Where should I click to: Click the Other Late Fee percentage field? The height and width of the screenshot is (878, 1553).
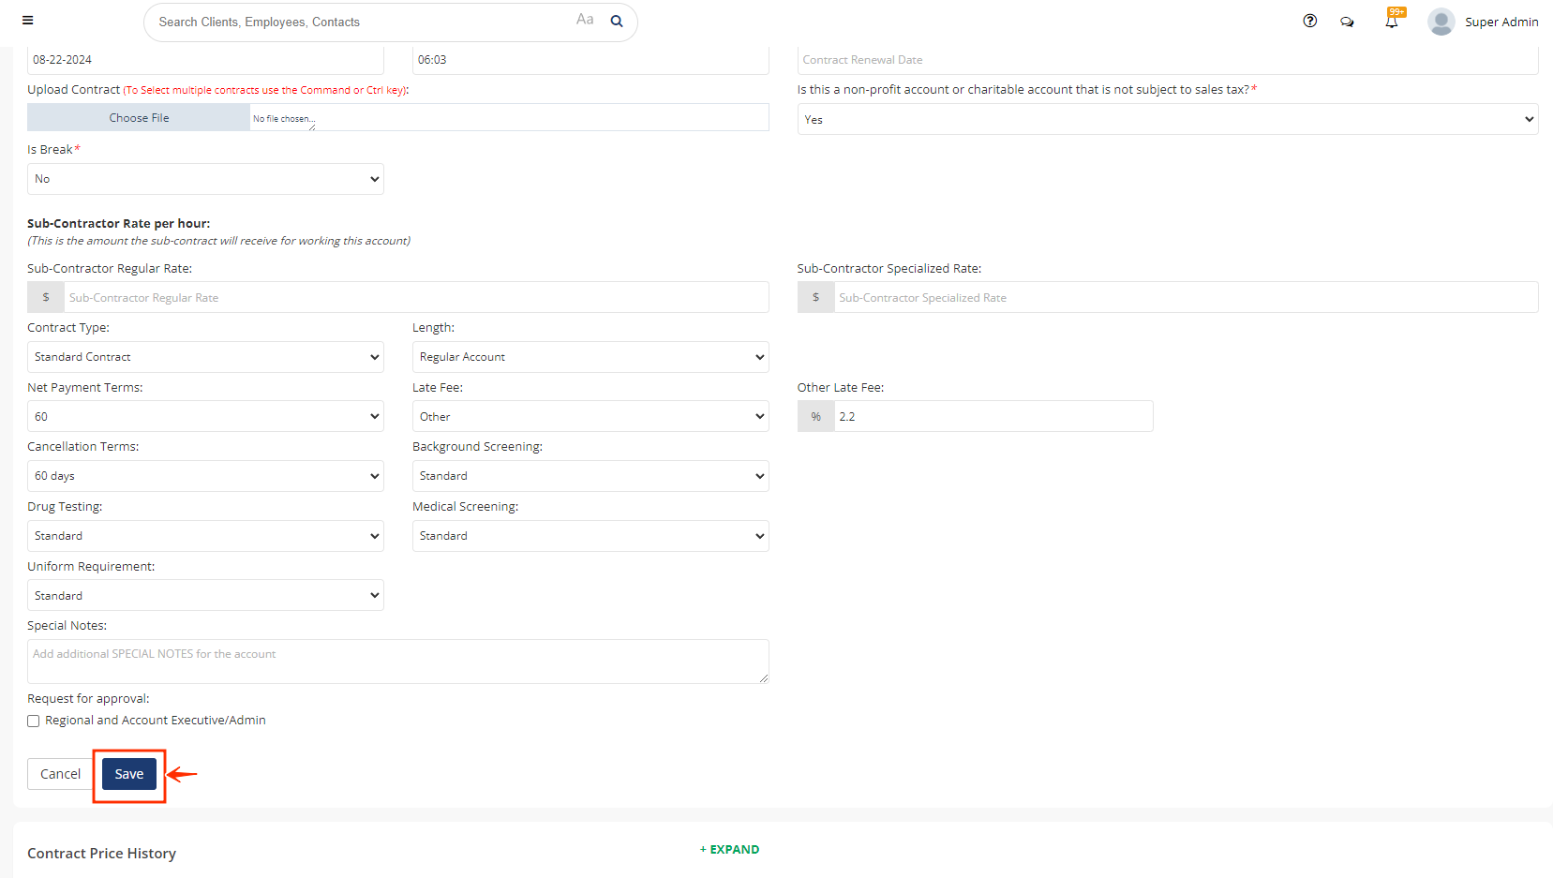pyautogui.click(x=993, y=417)
